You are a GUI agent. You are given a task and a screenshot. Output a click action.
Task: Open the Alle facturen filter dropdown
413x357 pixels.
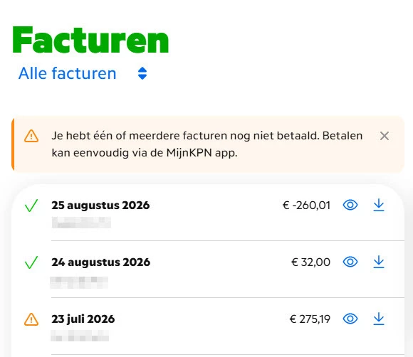[x=83, y=73]
